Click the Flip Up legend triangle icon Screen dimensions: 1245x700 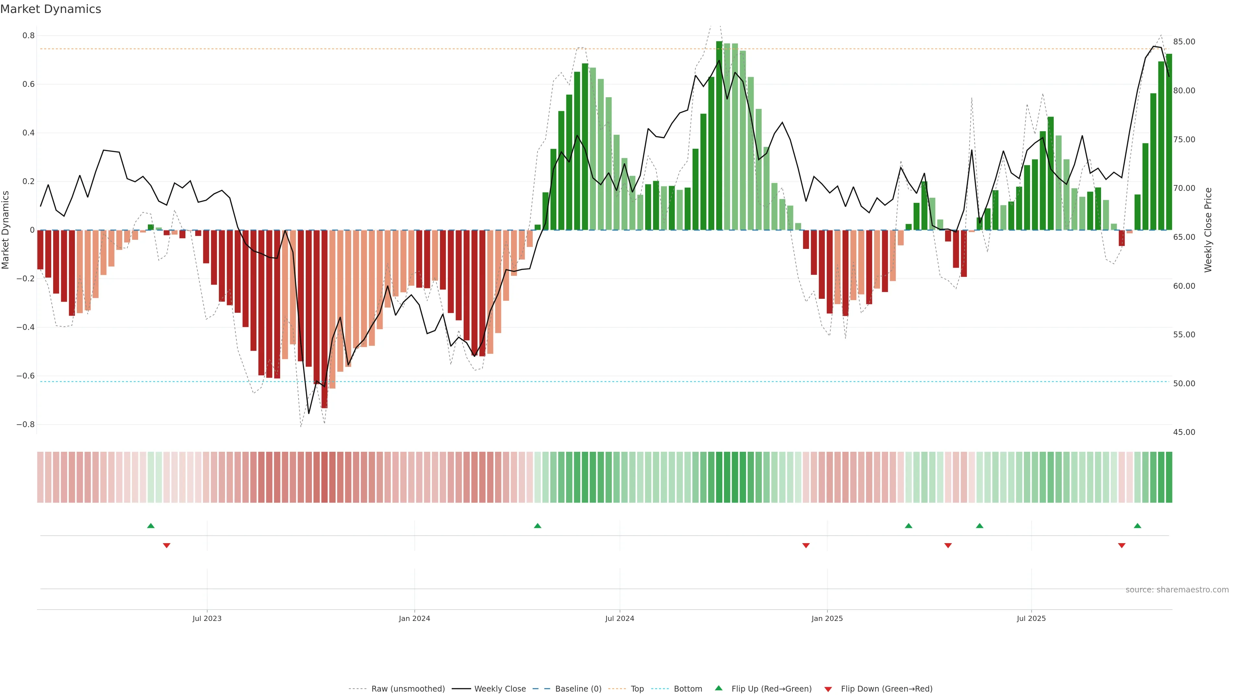pyautogui.click(x=719, y=688)
